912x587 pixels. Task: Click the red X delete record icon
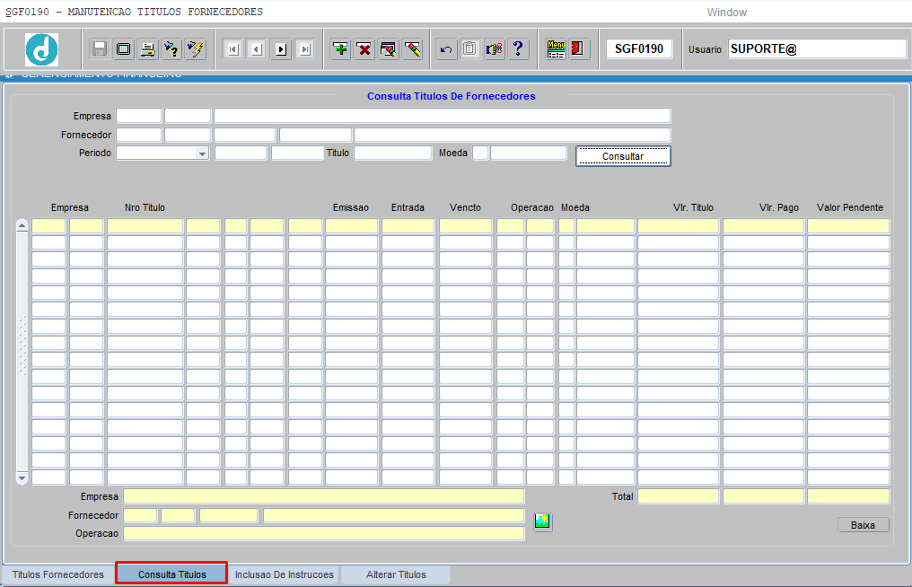(x=364, y=48)
